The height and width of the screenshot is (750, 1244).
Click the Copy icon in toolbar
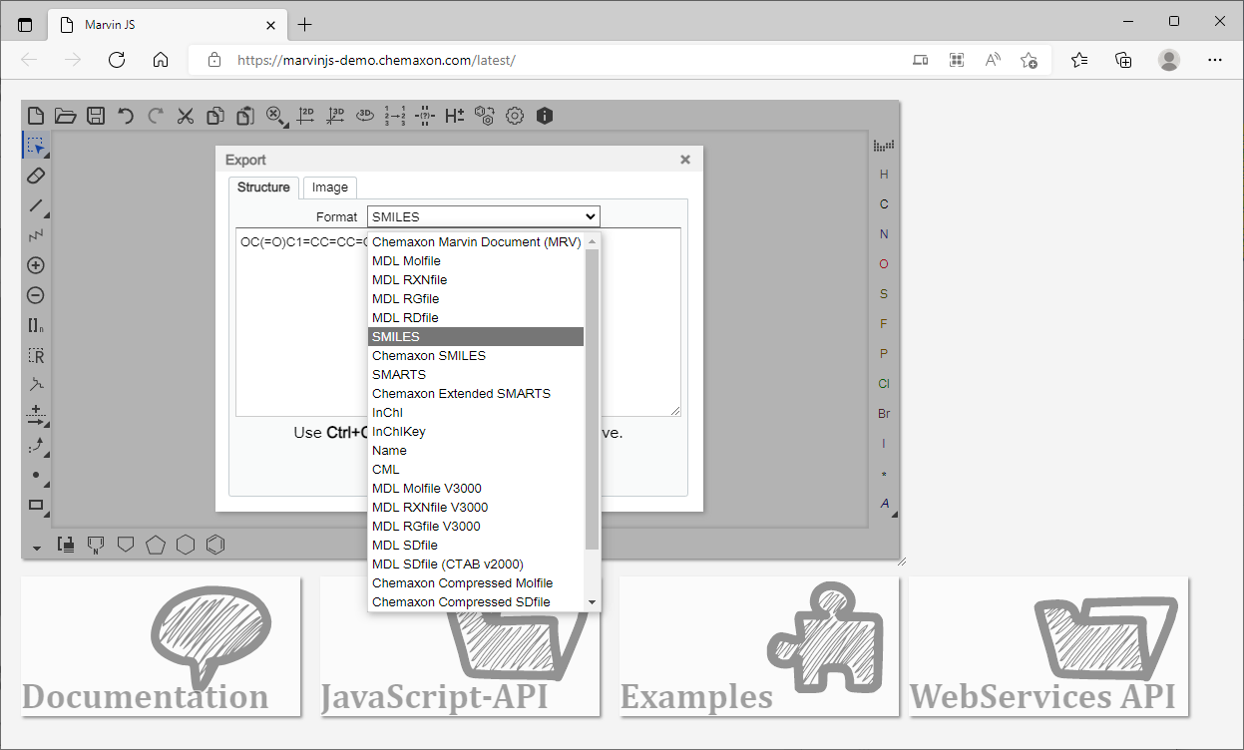tap(215, 116)
